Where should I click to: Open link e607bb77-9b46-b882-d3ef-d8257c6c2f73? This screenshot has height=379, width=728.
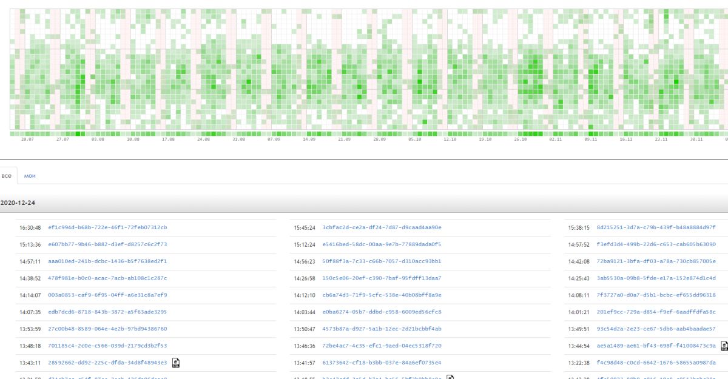tap(107, 244)
